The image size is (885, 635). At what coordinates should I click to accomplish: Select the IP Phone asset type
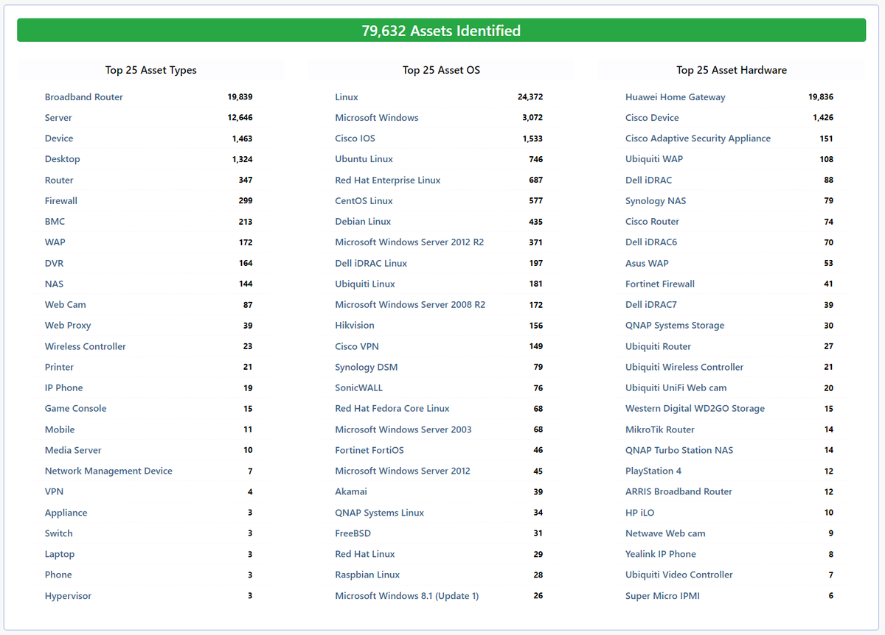point(64,388)
